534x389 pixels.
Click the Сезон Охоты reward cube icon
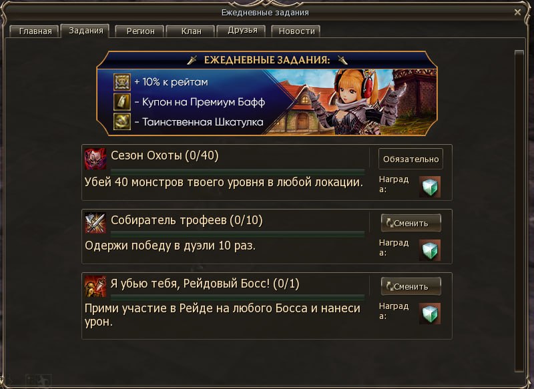pyautogui.click(x=429, y=187)
